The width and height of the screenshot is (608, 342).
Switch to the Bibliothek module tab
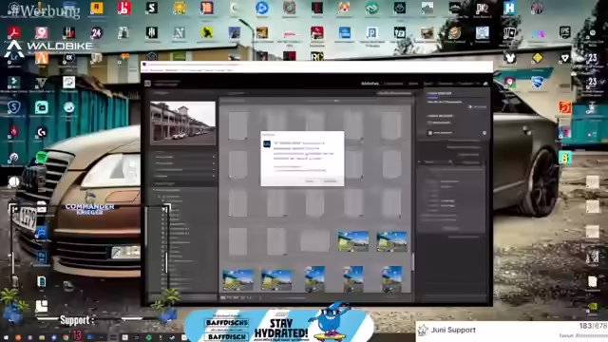click(370, 84)
